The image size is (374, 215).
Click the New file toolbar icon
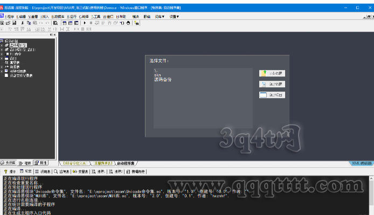pos(2,23)
